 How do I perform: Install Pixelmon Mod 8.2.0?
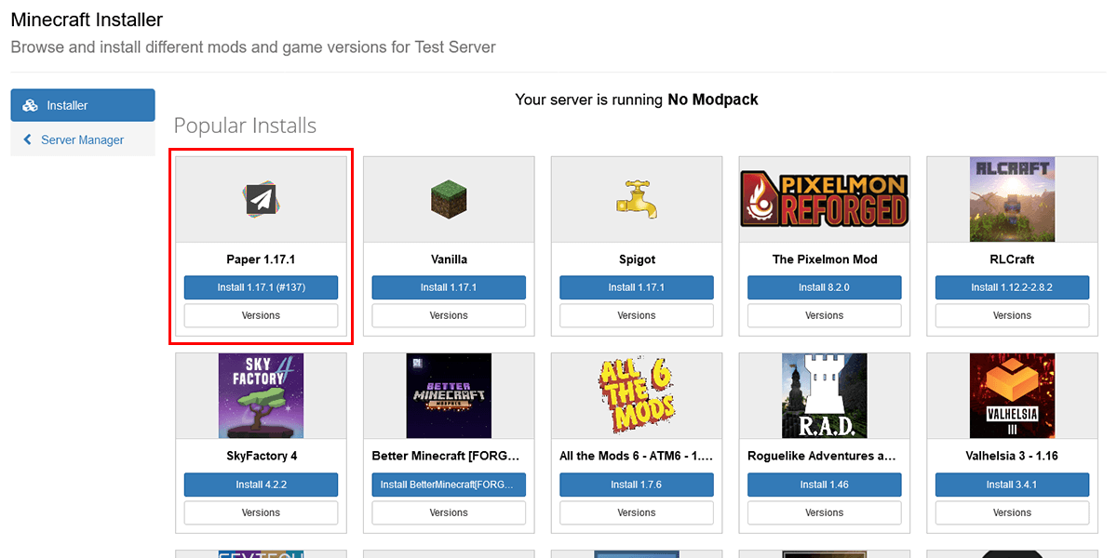tap(824, 287)
